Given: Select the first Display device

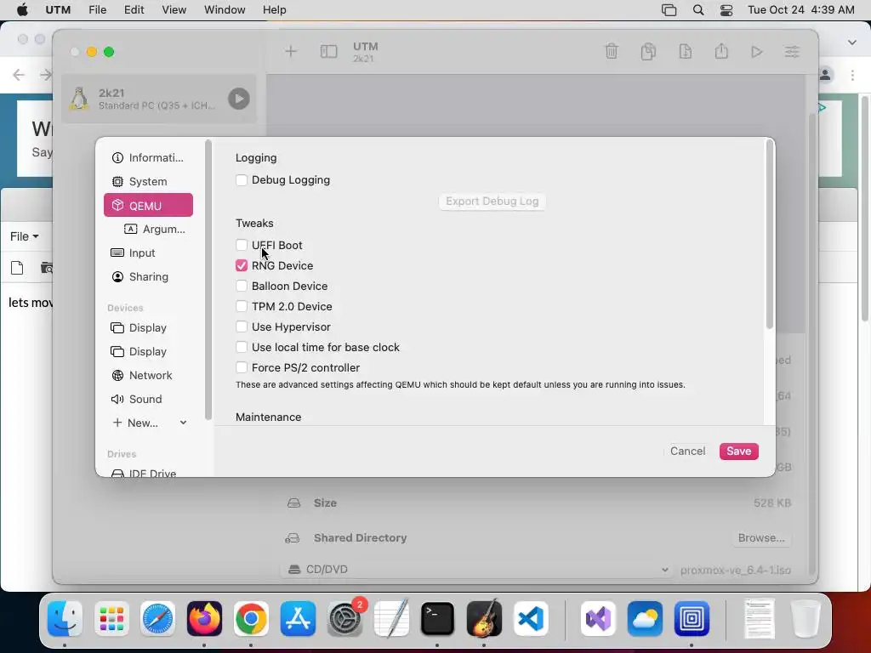Looking at the screenshot, I should pos(148,327).
